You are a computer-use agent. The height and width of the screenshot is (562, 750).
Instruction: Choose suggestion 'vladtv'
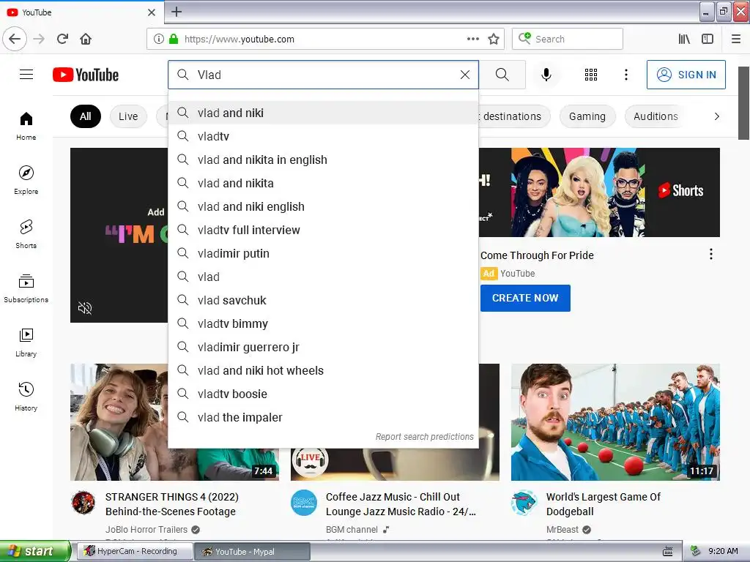323,136
